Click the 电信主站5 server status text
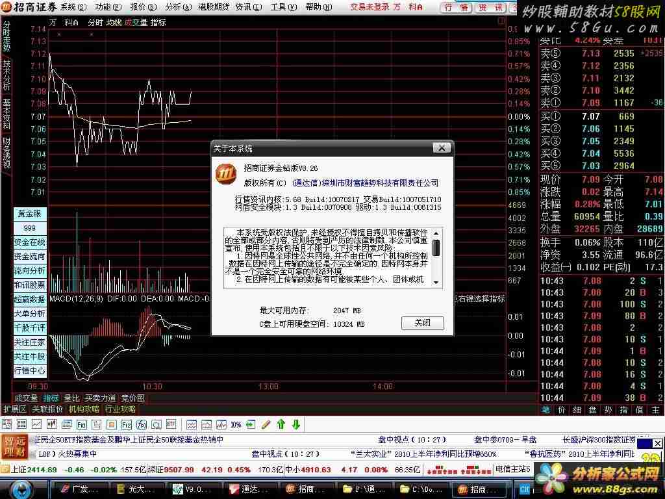 pyautogui.click(x=513, y=469)
